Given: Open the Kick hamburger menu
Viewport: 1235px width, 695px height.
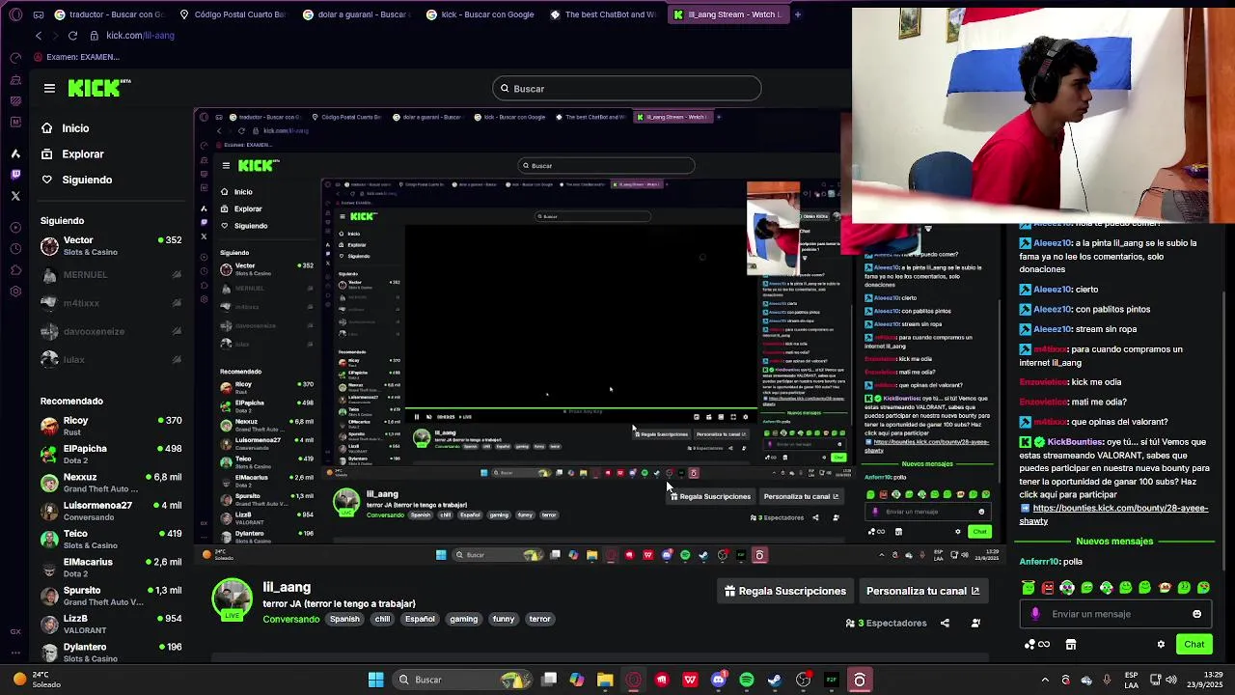Looking at the screenshot, I should point(49,88).
